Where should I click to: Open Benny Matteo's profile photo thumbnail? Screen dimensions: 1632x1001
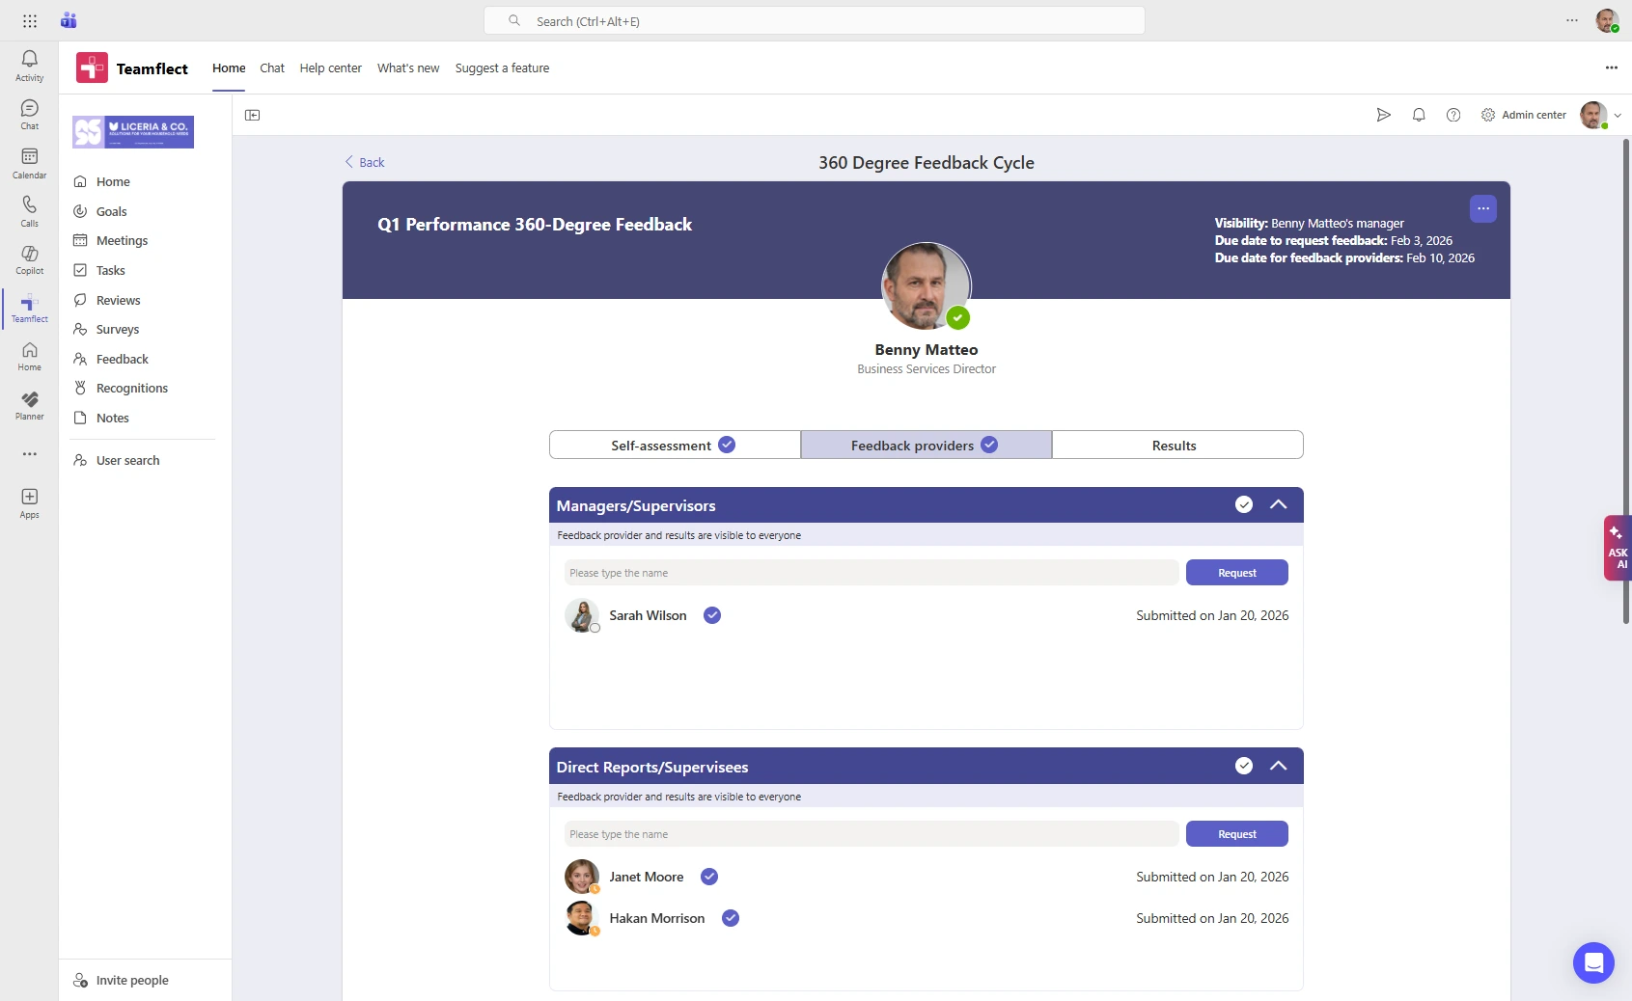pyautogui.click(x=926, y=285)
